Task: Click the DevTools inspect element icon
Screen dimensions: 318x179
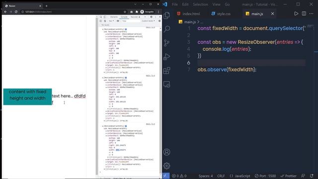Action: tap(101, 17)
